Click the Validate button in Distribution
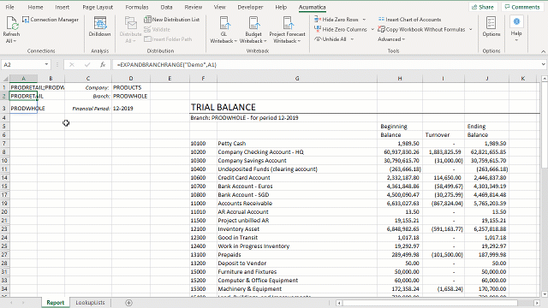 157,29
